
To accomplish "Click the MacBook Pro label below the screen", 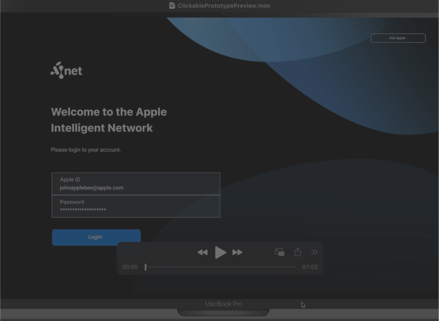I will click(x=223, y=304).
